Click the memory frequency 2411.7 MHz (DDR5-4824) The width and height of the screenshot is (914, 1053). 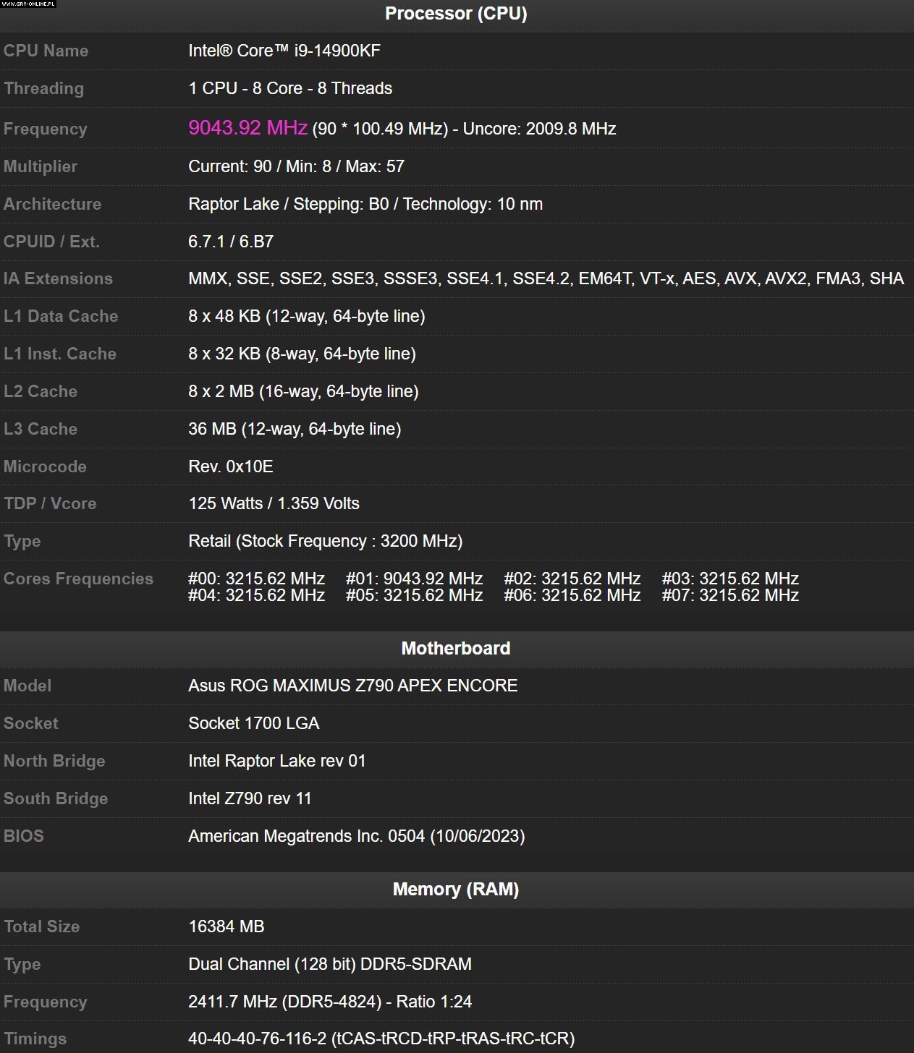tap(285, 1002)
